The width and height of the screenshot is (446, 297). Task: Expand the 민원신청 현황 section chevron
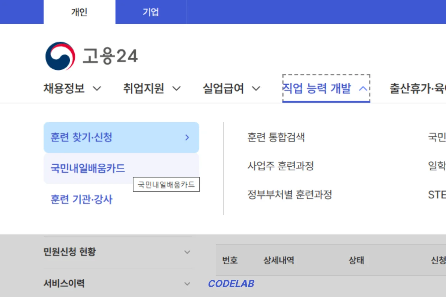187,252
